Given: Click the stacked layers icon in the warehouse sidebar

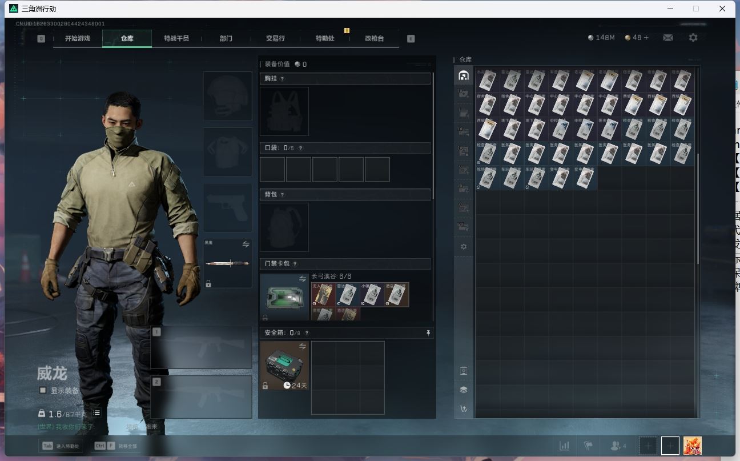Looking at the screenshot, I should pyautogui.click(x=463, y=390).
